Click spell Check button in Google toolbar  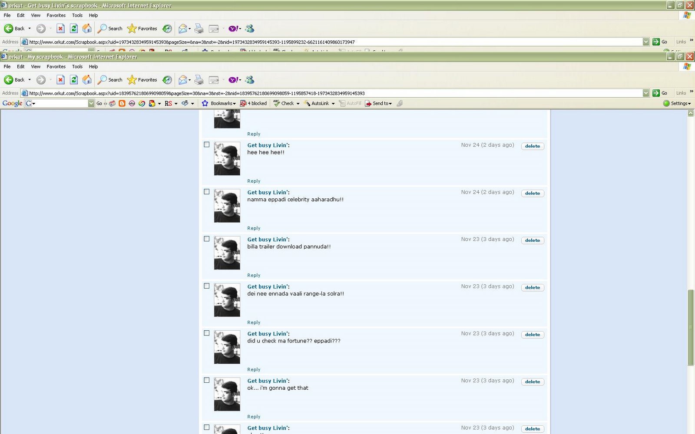pos(284,103)
